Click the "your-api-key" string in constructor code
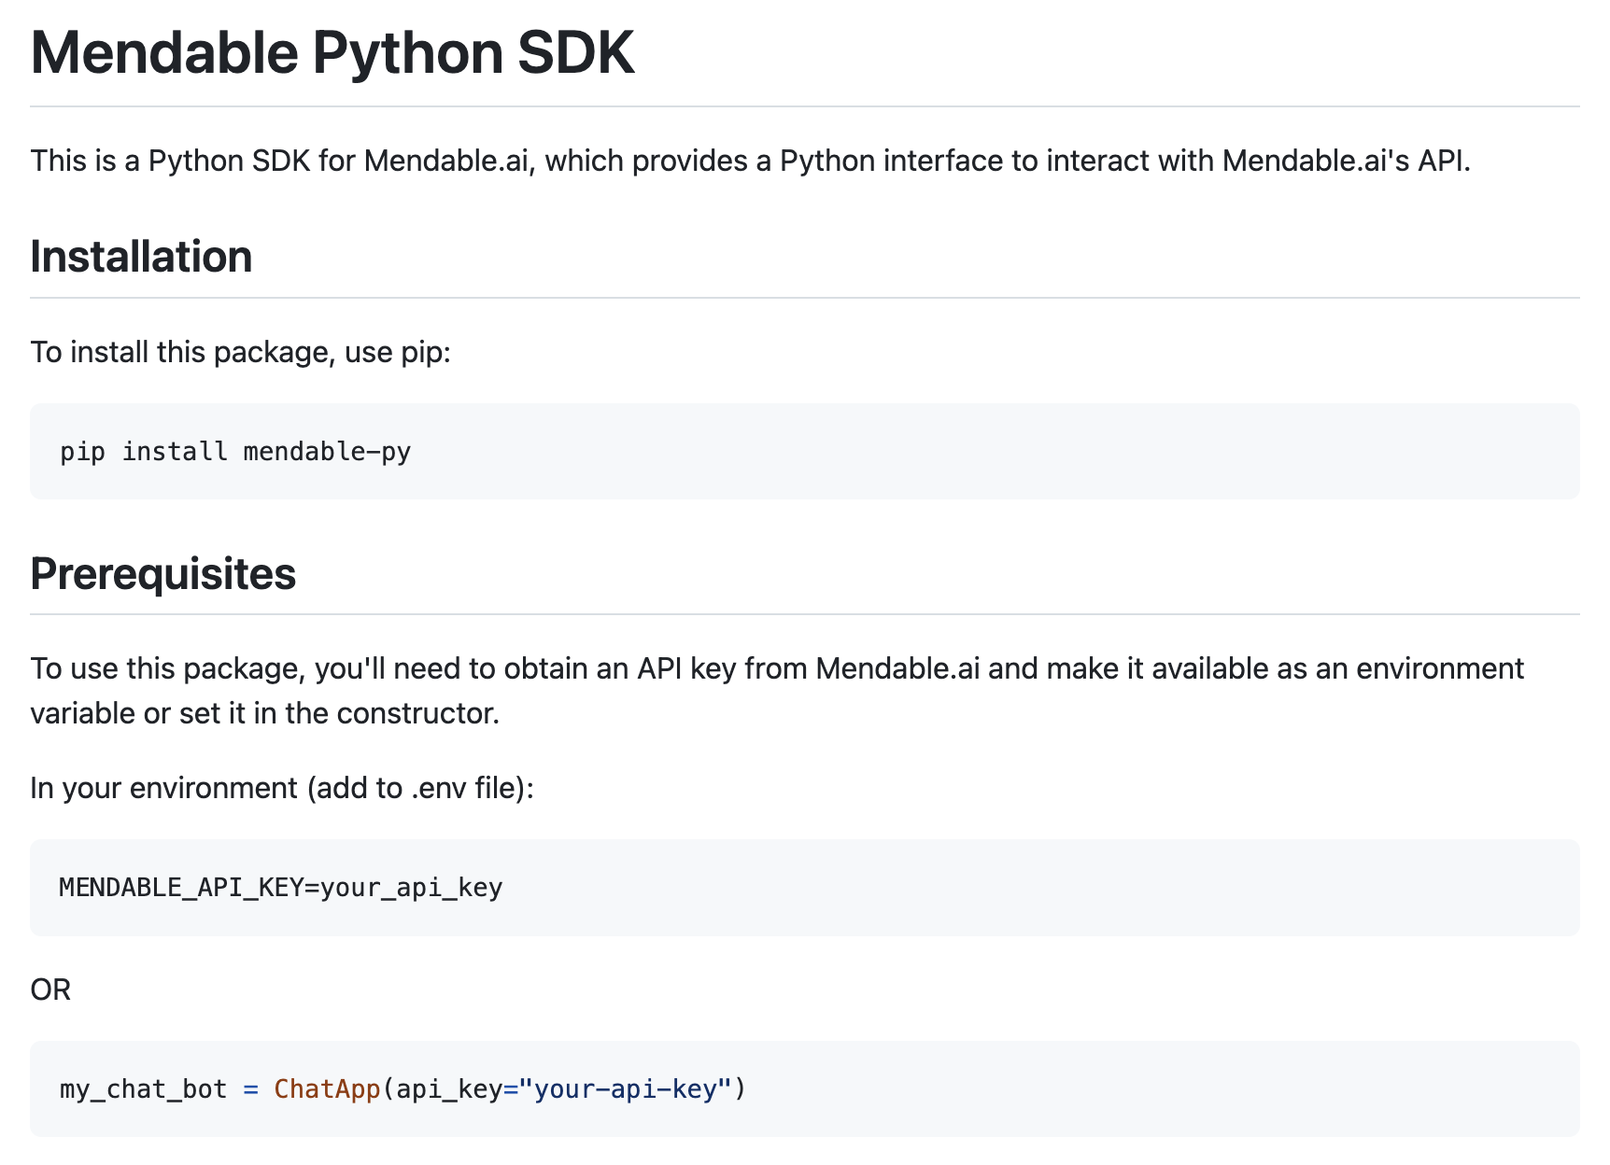This screenshot has width=1610, height=1165. click(x=625, y=1089)
